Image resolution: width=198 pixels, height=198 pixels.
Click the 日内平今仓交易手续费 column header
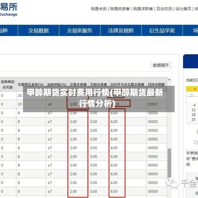point(127,85)
